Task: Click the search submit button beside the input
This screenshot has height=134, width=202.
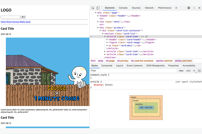Action: click(23, 17)
